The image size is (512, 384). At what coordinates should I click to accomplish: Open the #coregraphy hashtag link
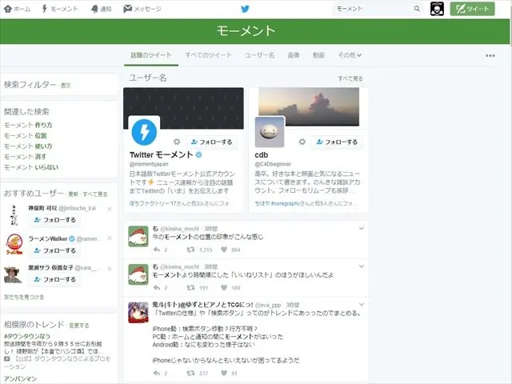click(286, 203)
